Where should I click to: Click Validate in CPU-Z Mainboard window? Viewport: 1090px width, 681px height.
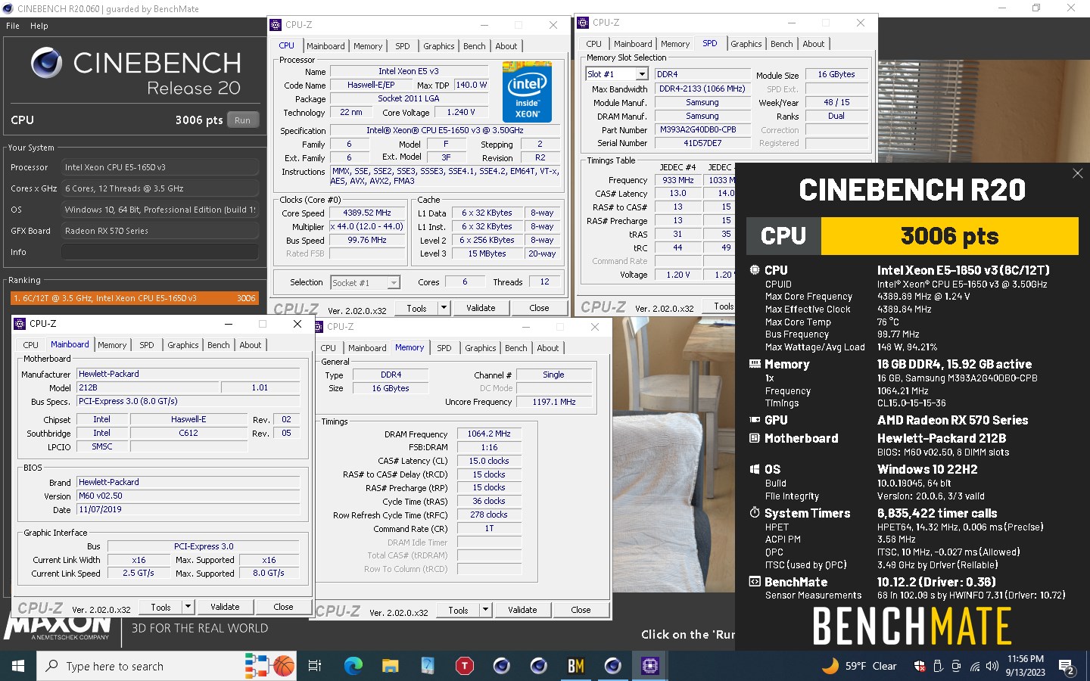225,607
